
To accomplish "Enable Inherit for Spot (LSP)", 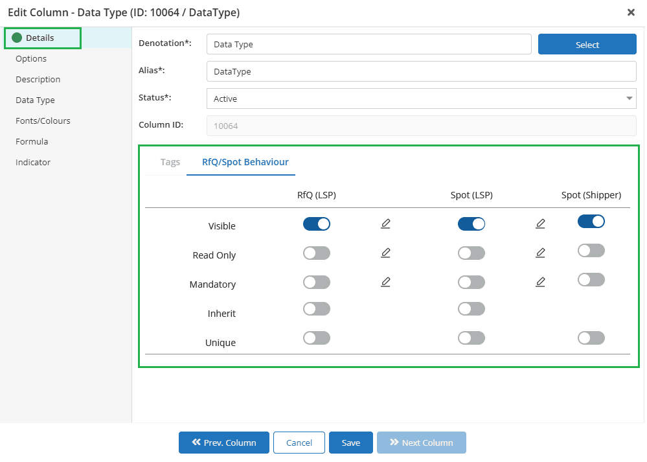I will pos(471,309).
